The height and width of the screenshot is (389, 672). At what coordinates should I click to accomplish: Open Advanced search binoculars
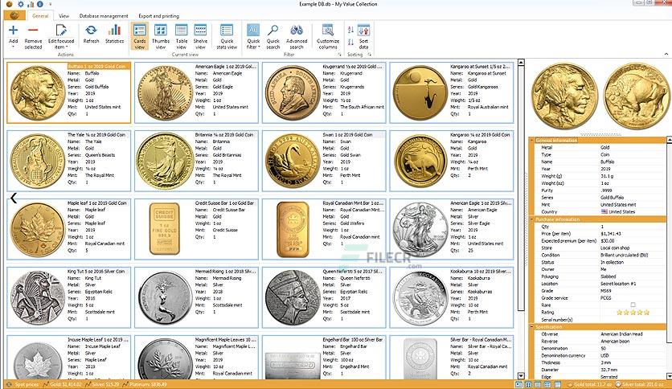pos(297,30)
